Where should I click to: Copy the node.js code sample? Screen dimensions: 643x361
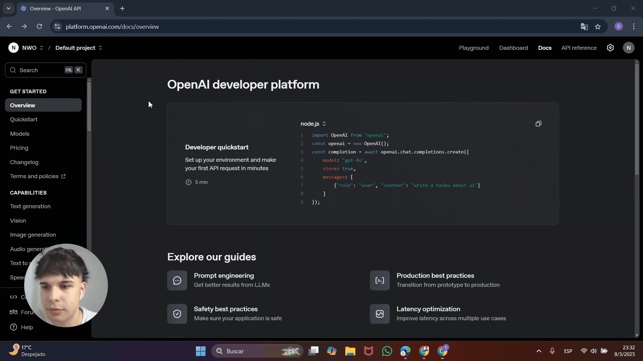tap(538, 124)
